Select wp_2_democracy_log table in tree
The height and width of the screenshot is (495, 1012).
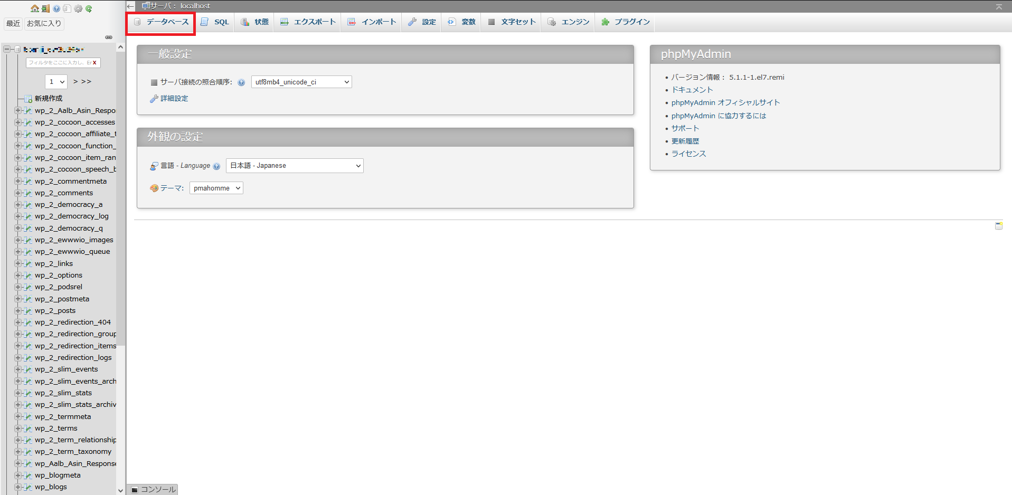click(72, 216)
